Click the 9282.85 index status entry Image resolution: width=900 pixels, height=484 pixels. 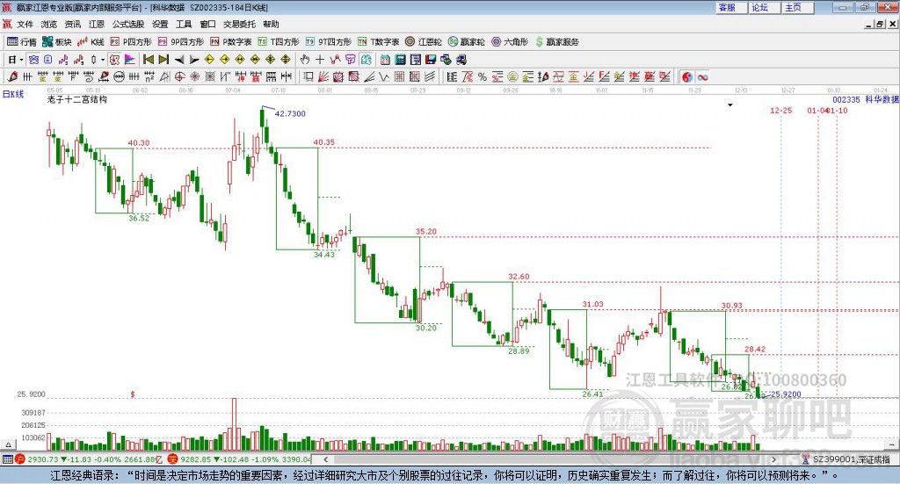(x=239, y=459)
